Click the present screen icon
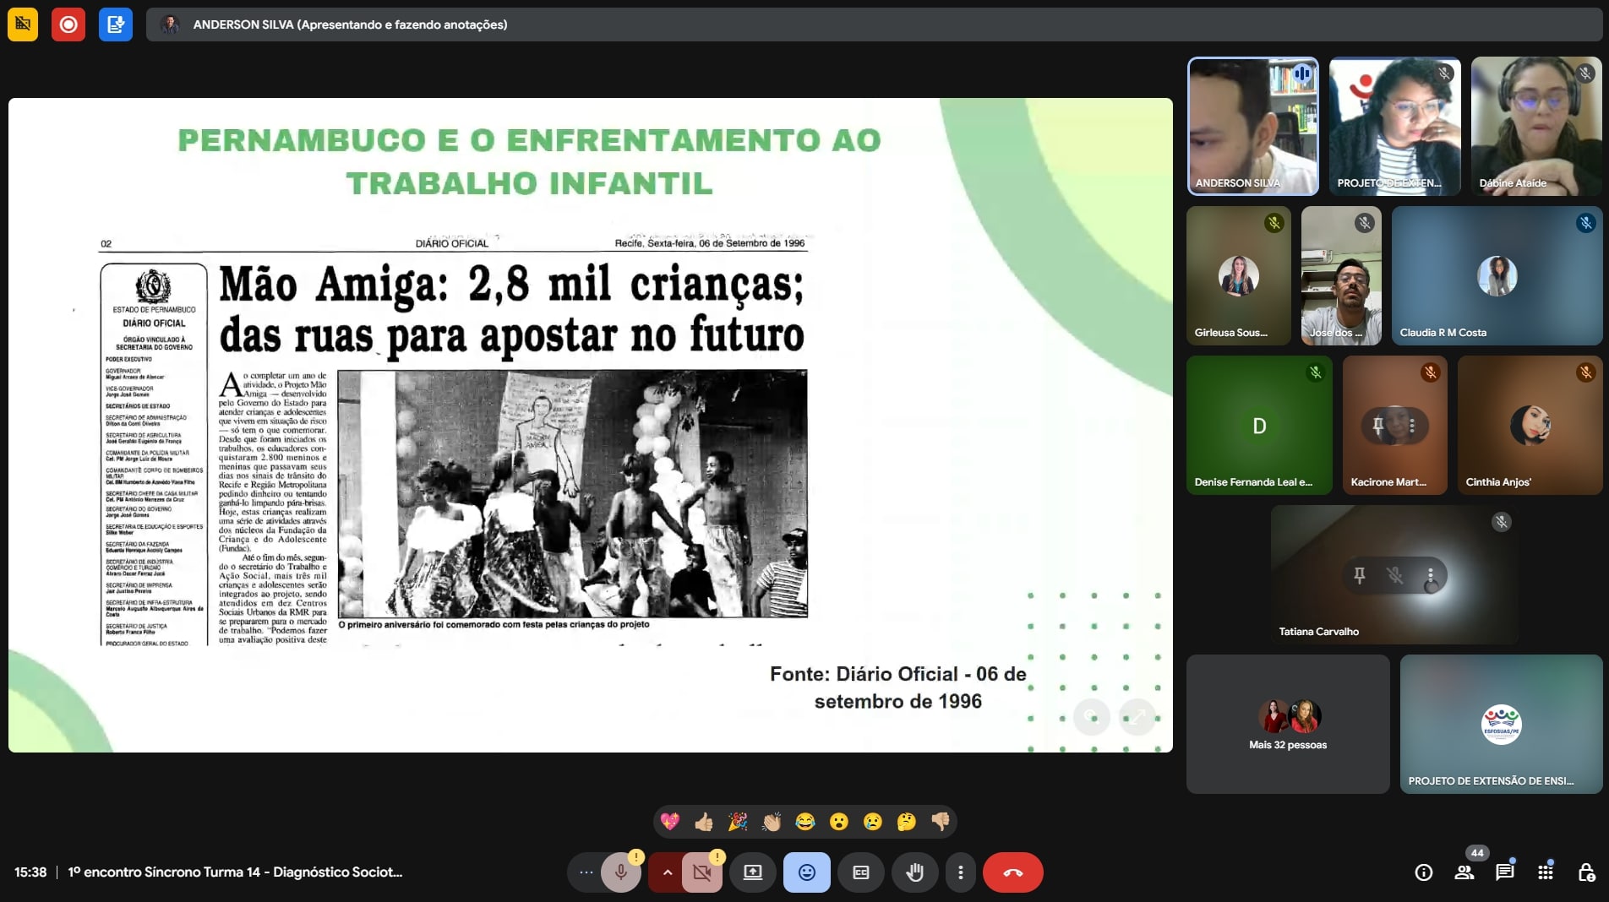This screenshot has width=1609, height=902. click(752, 872)
